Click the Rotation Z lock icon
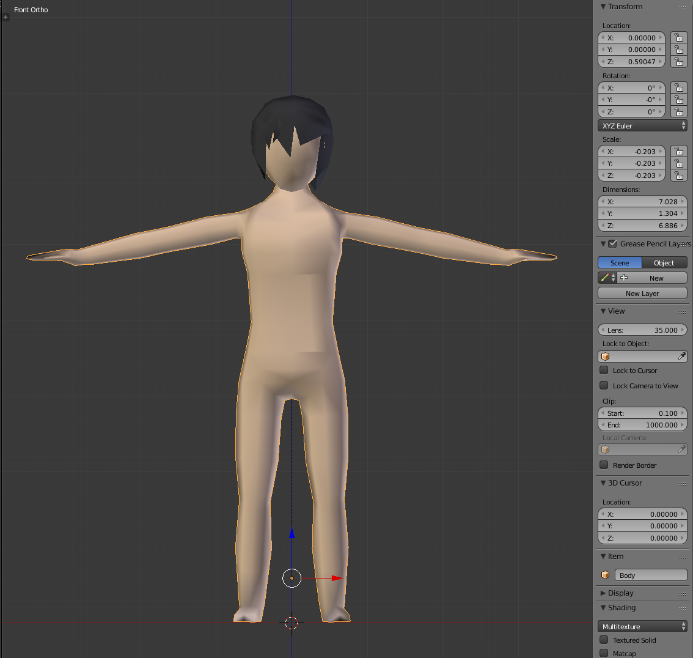 coord(678,112)
